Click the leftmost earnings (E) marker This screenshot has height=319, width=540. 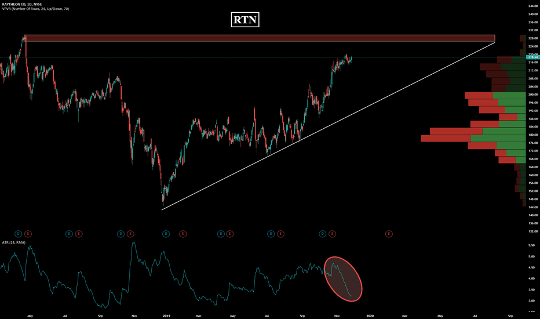coord(28,234)
